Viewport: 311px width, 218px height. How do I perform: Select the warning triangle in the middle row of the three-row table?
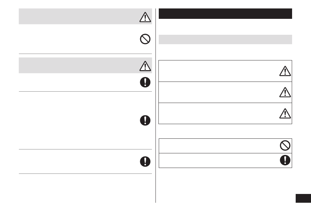click(x=285, y=92)
